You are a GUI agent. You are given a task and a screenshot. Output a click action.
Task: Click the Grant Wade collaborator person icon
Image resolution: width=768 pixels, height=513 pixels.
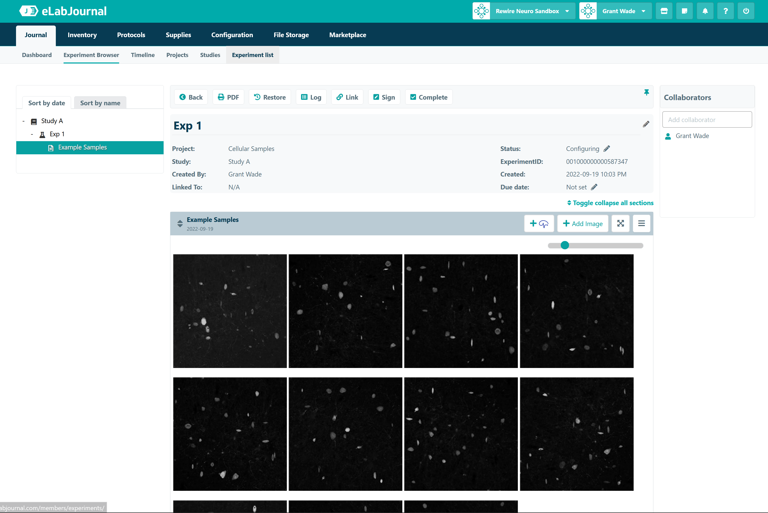(x=668, y=136)
